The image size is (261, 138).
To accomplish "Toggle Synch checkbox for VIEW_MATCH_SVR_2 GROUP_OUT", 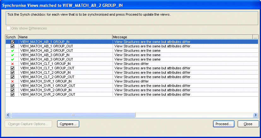I will click(x=12, y=94).
